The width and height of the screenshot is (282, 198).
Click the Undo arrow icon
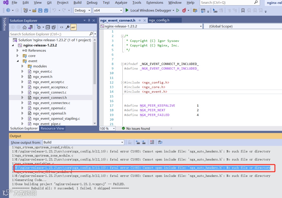point(54,10)
